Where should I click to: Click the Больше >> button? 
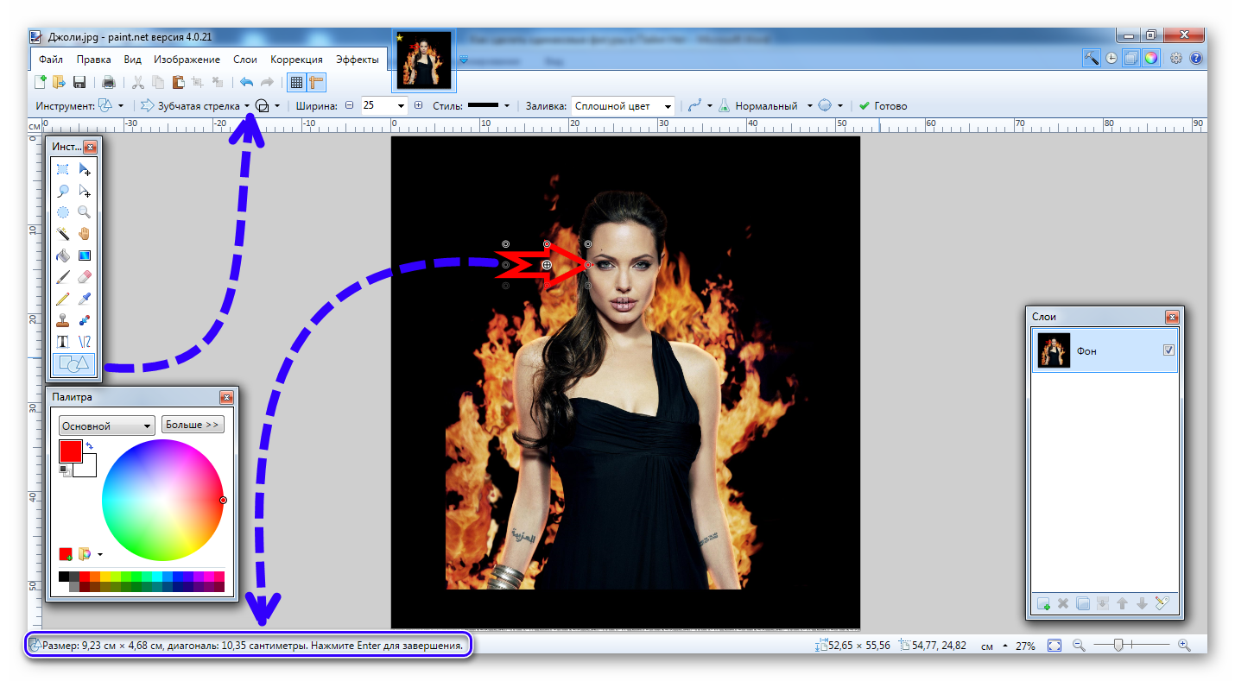192,425
